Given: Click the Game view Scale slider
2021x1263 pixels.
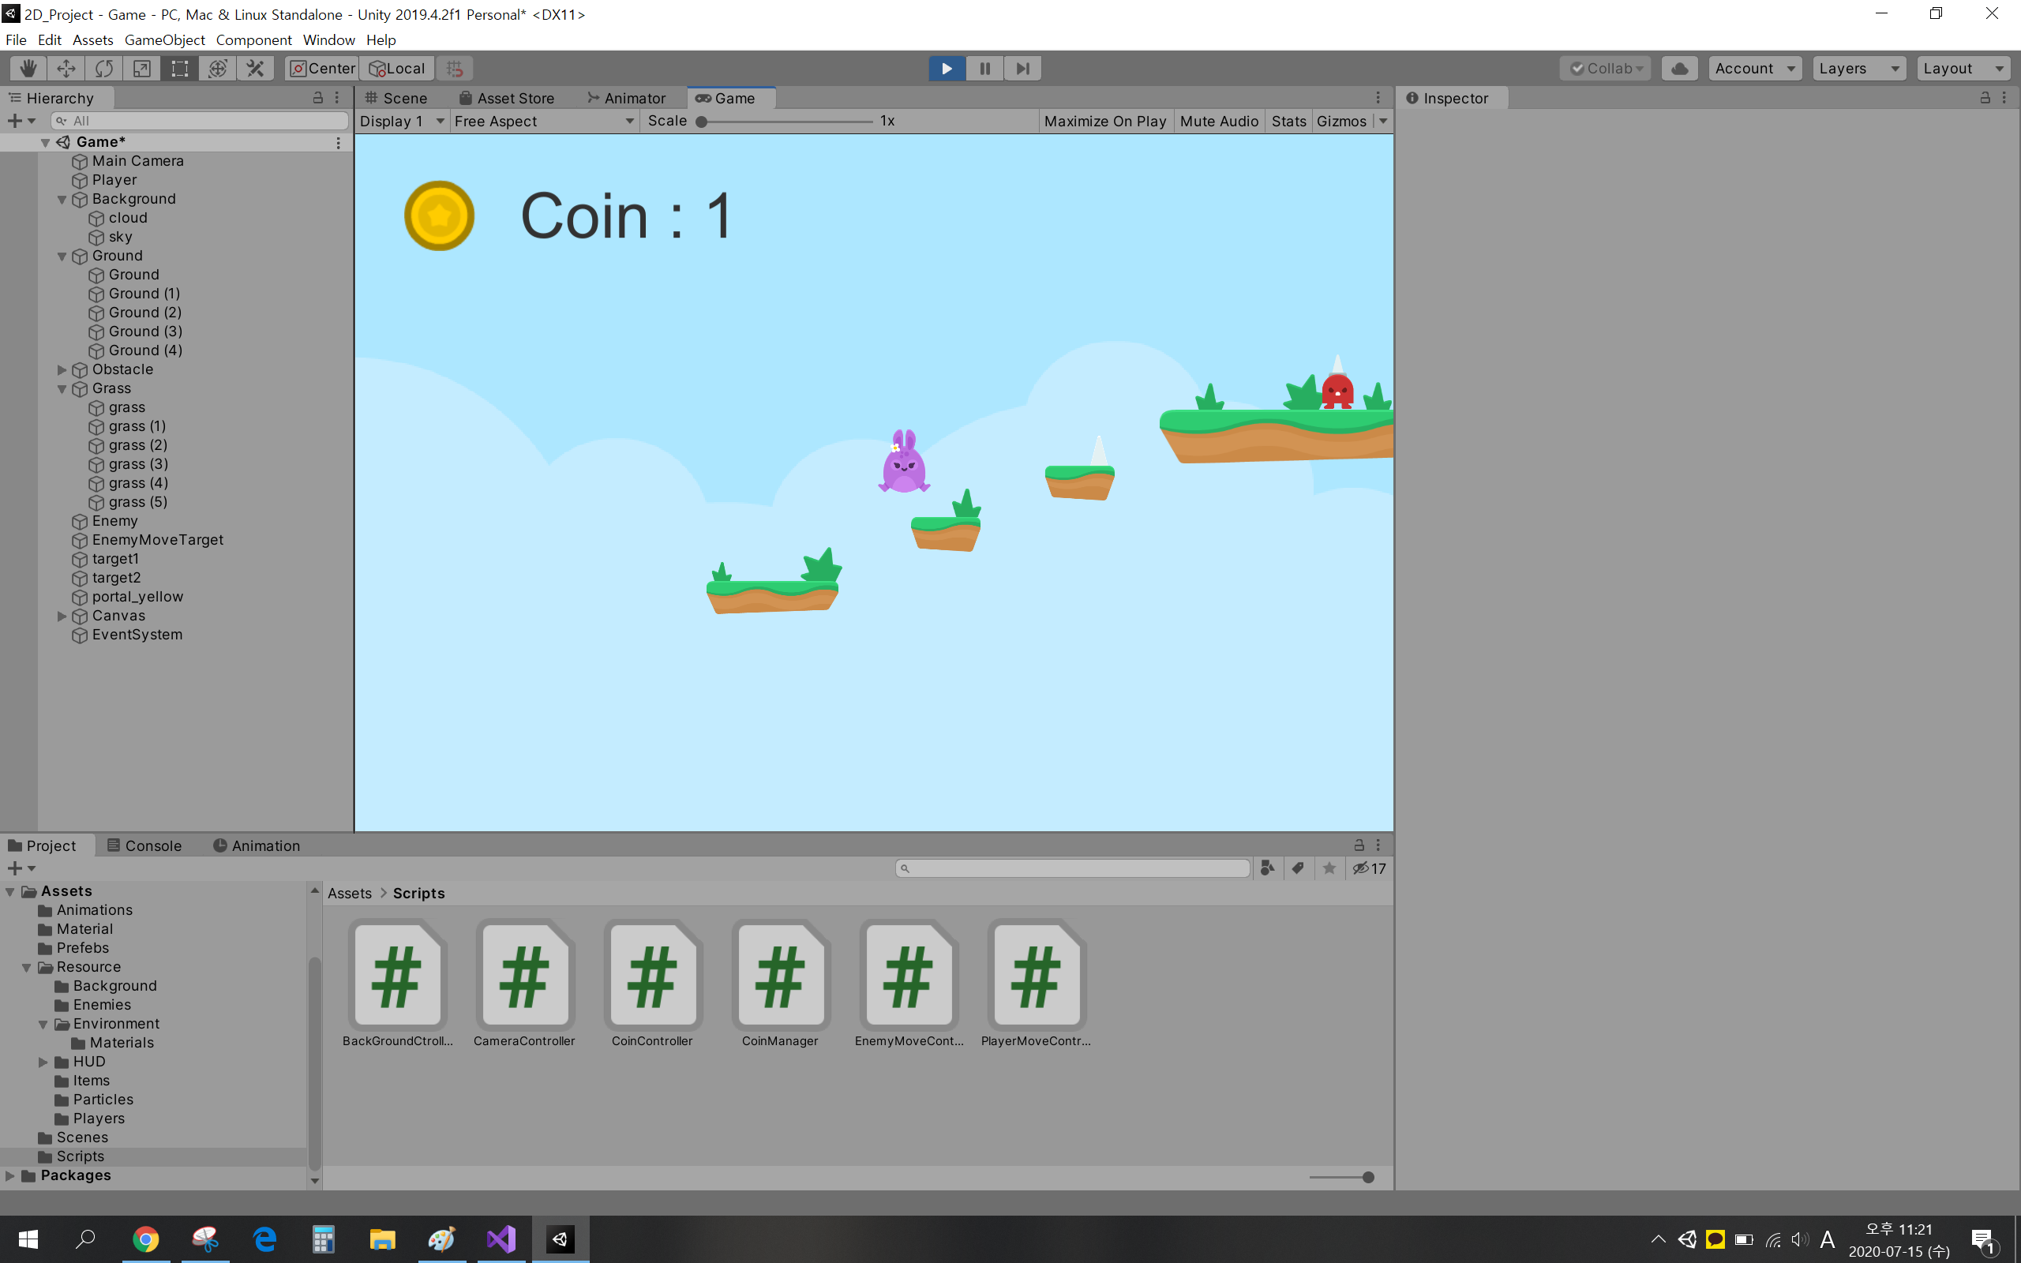Looking at the screenshot, I should click(x=785, y=122).
